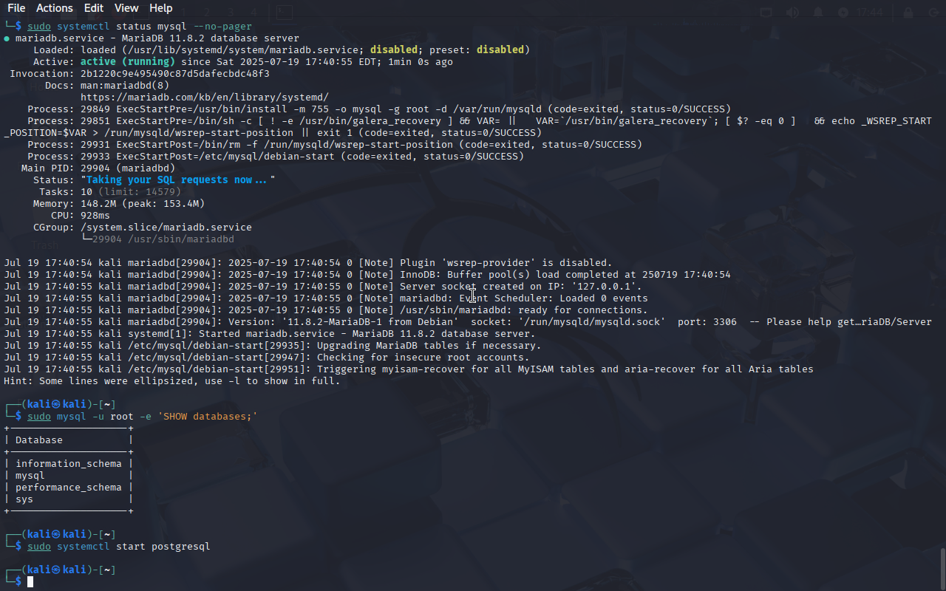Click the Invocation ID hash string

tap(175, 74)
